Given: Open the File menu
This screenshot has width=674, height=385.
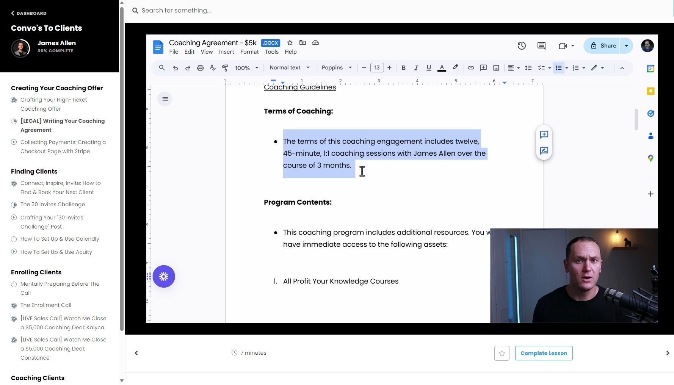Looking at the screenshot, I should tap(174, 52).
